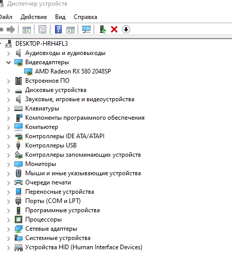Select the DESKTOP-HRH4FL3 root node
Viewport: 232px width, 259px height.
pyautogui.click(x=42, y=44)
